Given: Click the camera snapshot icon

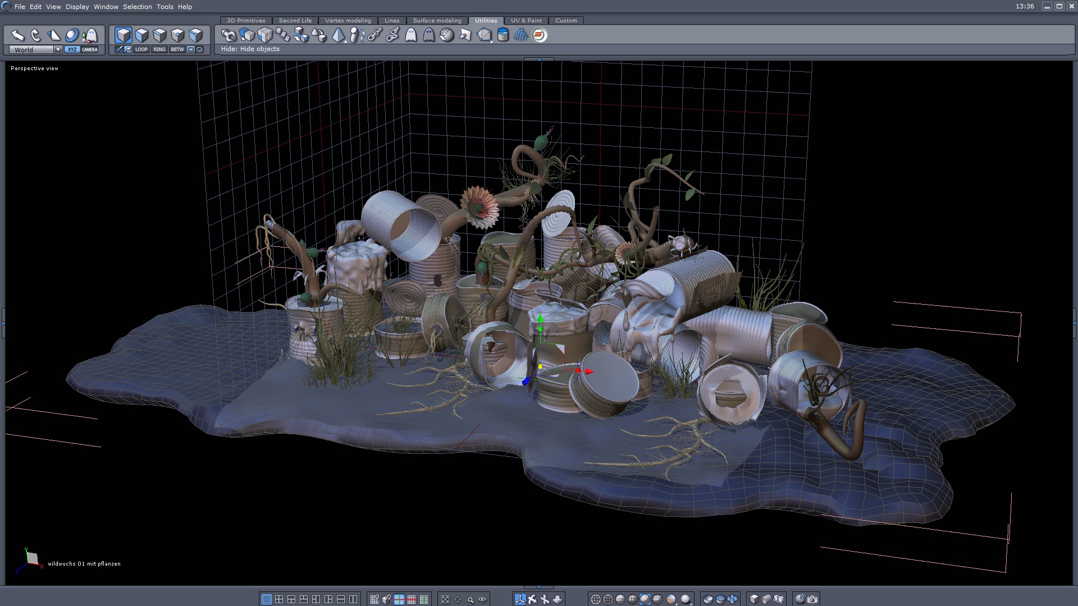Looking at the screenshot, I should [812, 599].
